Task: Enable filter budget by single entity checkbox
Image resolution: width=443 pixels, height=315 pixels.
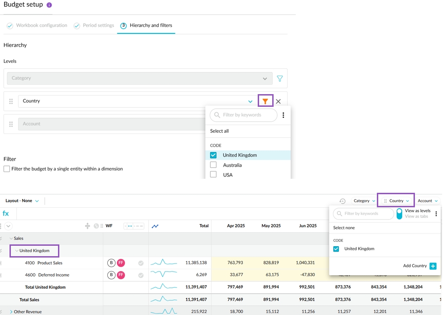Action: 7,169
